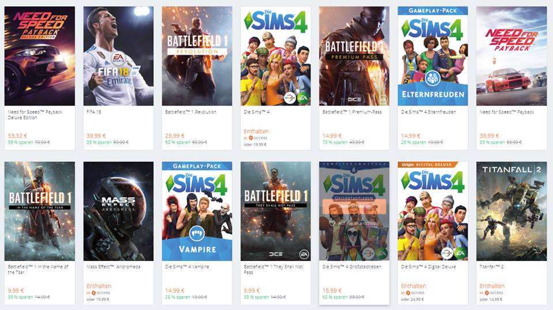The image size is (553, 310).
Task: Click the Origin access icon under Die Sims 4
Action: point(251,138)
